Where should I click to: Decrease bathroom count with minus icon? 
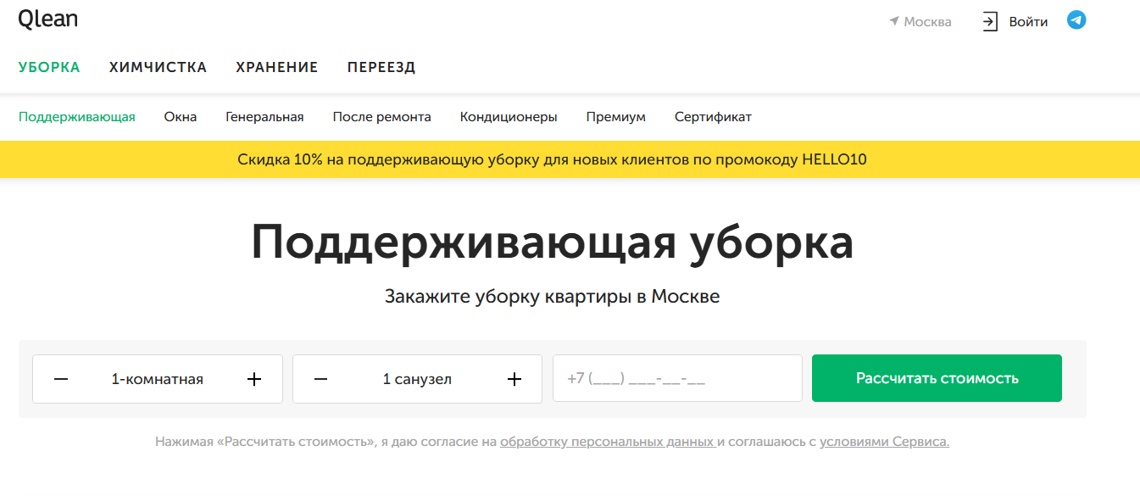pyautogui.click(x=320, y=379)
